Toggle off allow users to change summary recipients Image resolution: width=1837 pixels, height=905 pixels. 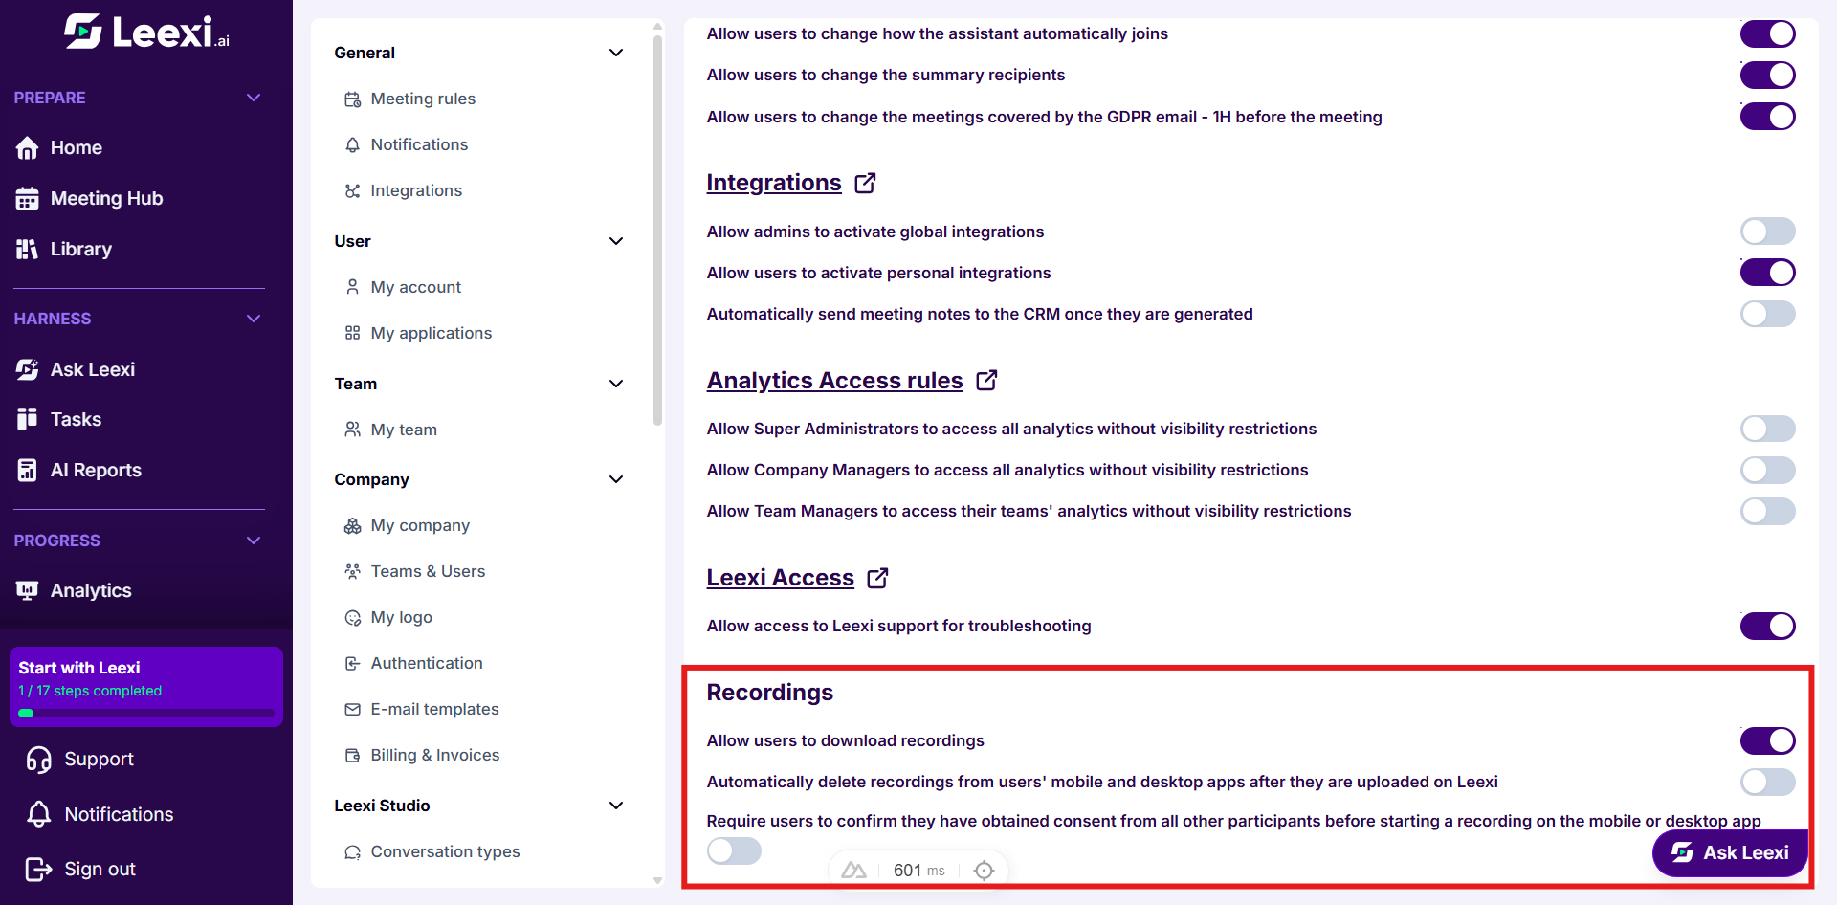(1767, 76)
